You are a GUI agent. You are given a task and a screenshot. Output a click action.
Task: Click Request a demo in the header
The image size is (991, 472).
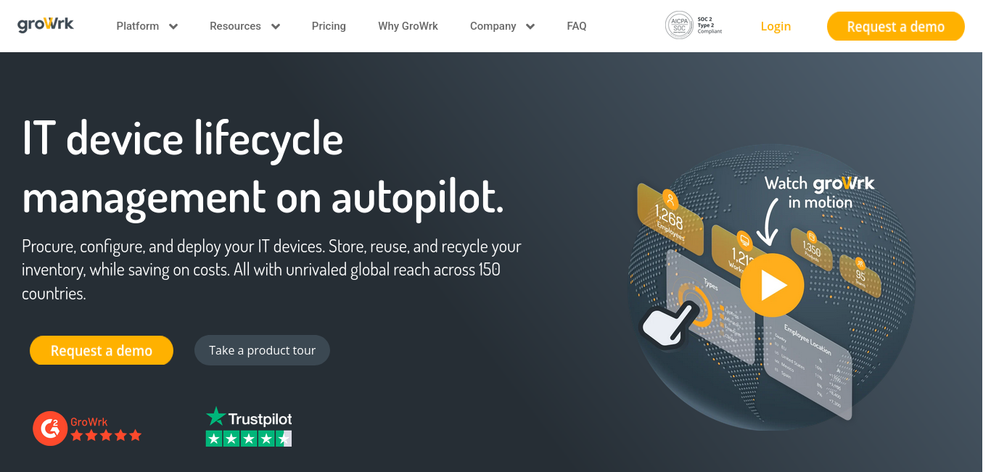click(x=896, y=27)
